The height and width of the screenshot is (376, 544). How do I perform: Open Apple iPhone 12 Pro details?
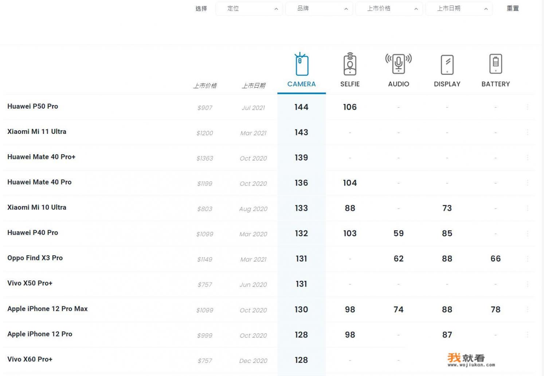tap(40, 334)
